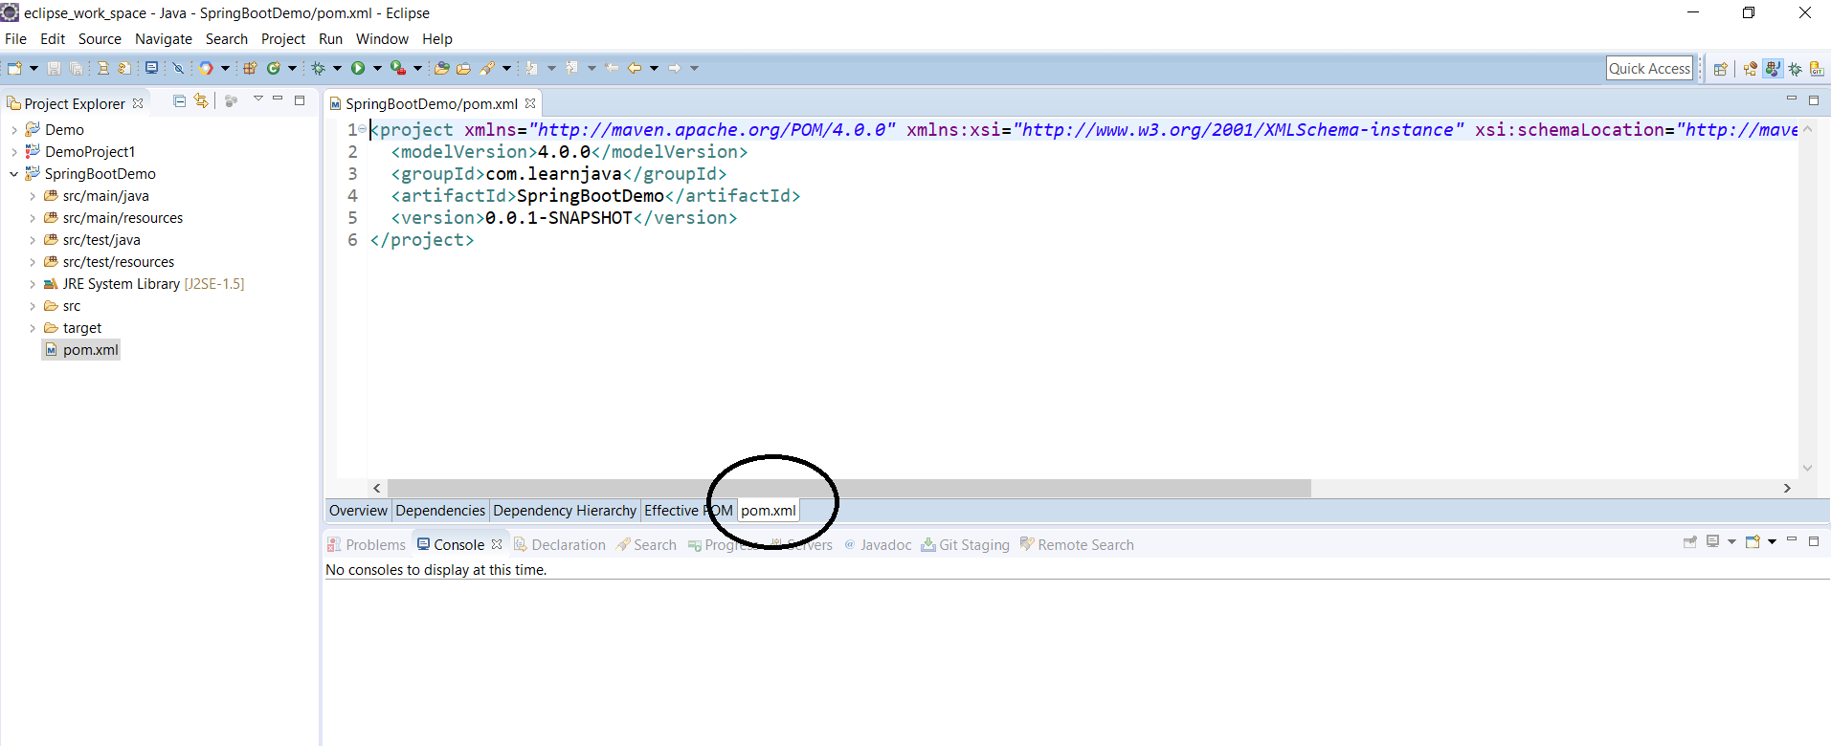1831x746 pixels.
Task: Click the New Java Package icon
Action: coord(250,68)
